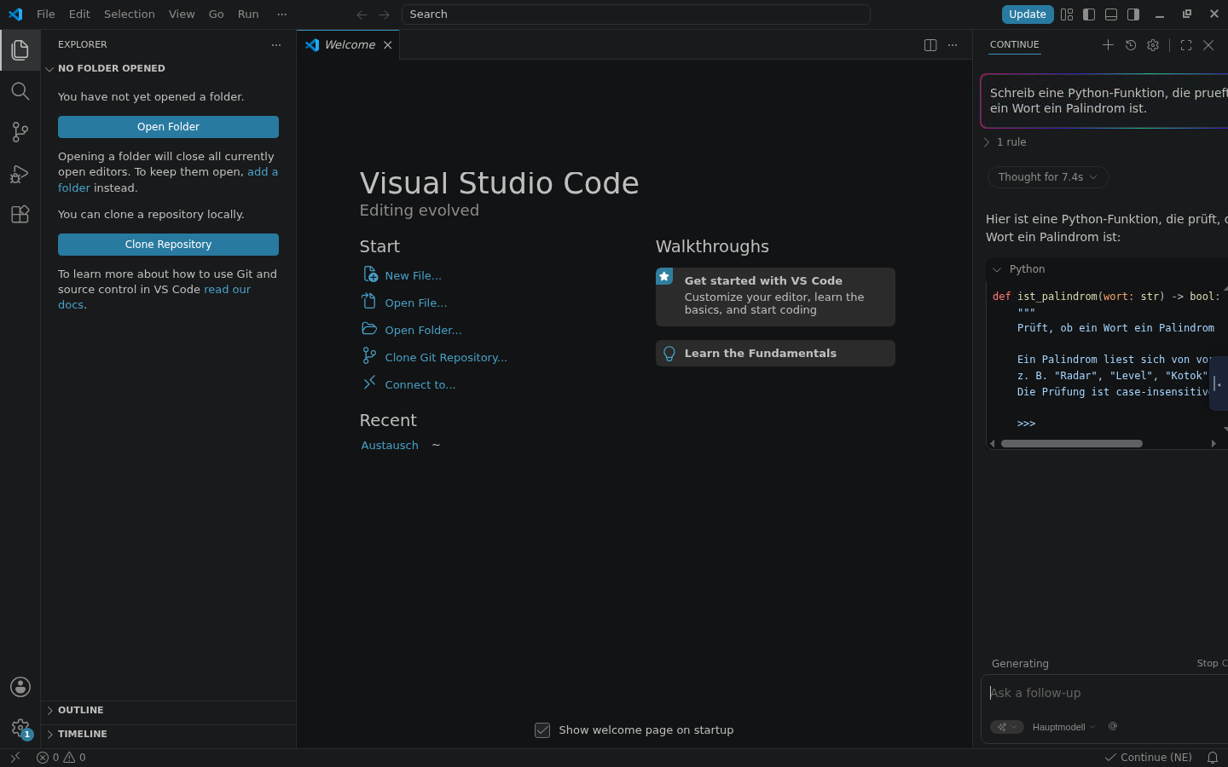1228x767 pixels.
Task: Open Run and Debug view
Action: [x=20, y=173]
